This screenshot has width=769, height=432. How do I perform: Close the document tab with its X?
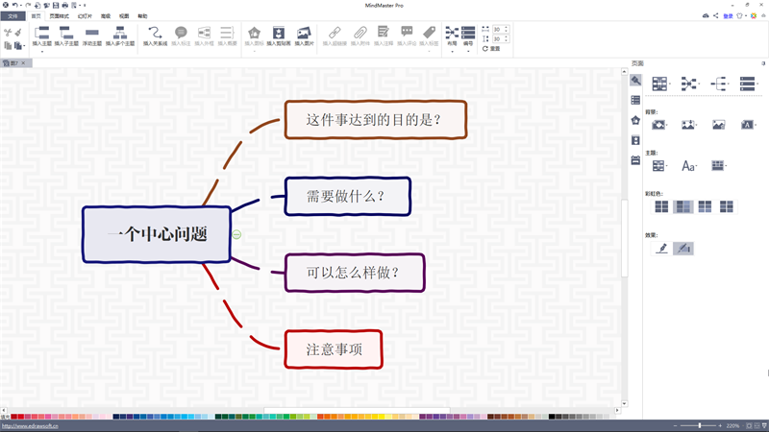(23, 63)
